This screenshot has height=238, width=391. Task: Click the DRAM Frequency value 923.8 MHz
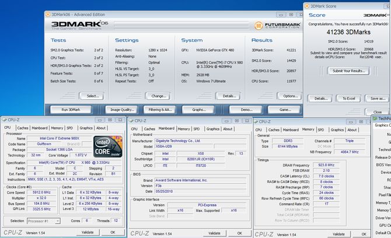click(326, 165)
